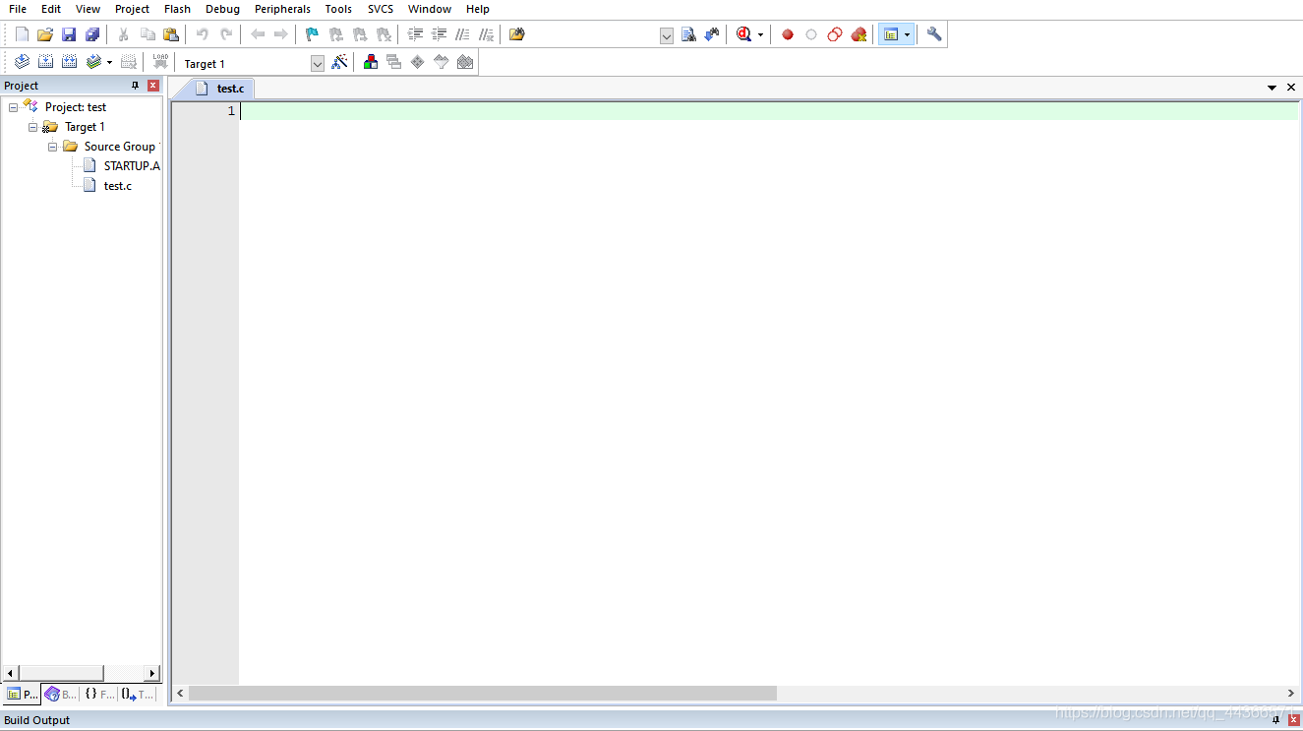Screen dimensions: 1303x731
Task: Save the current file
Action: click(x=69, y=34)
